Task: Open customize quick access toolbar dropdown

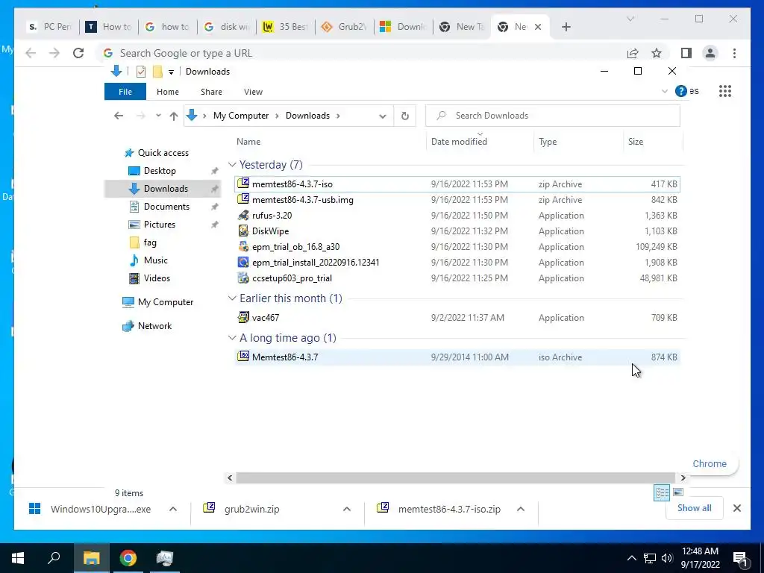Action: point(171,72)
